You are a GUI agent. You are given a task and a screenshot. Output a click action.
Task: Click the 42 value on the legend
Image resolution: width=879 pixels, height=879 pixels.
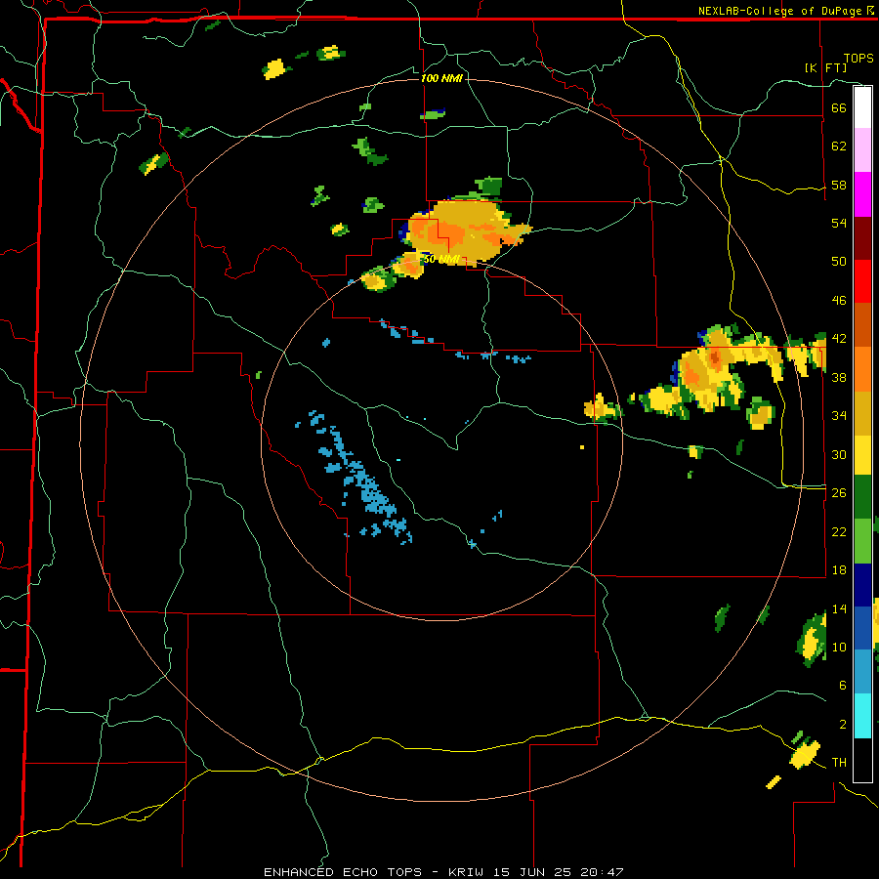pyautogui.click(x=839, y=339)
